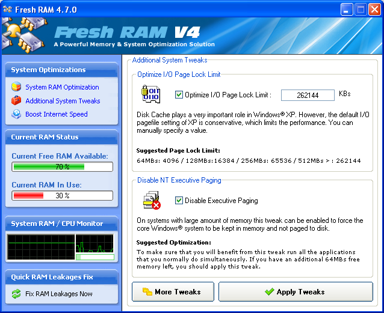The width and height of the screenshot is (384, 313).
Task: Click the Fresh RAM chip logo in banner
Action: 24,35
